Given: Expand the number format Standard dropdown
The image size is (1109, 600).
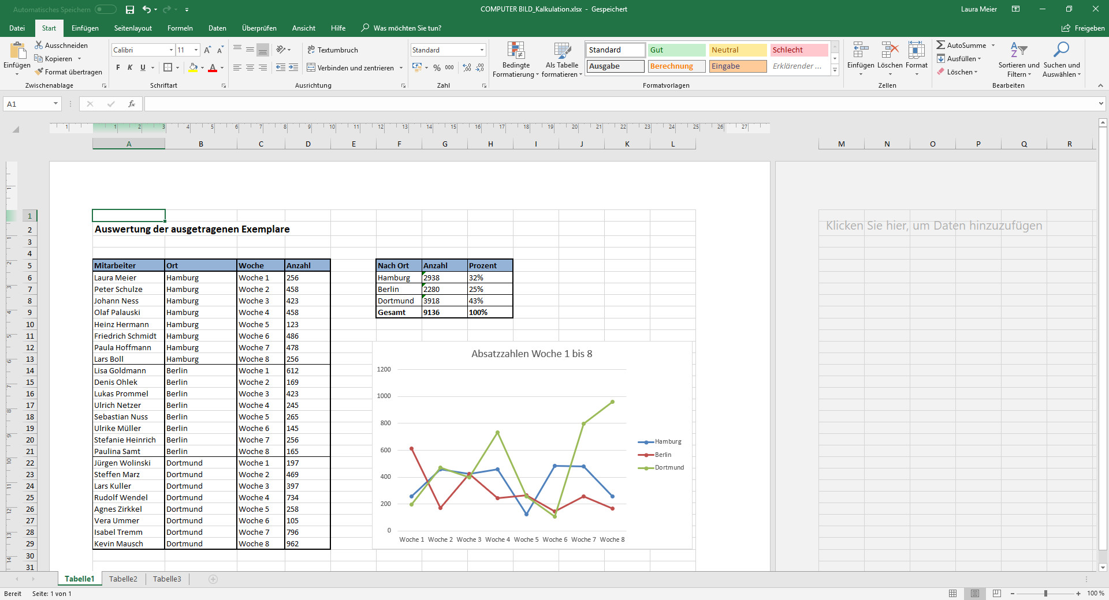Looking at the screenshot, I should 482,50.
